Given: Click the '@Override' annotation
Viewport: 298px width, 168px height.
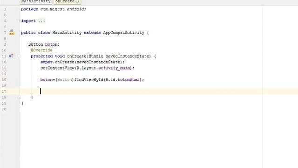Looking at the screenshot, I should [41, 50].
